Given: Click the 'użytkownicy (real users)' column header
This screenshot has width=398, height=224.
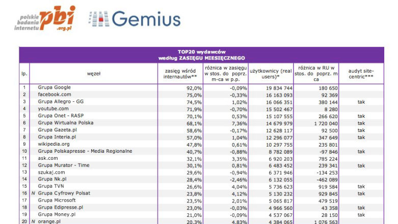Looking at the screenshot, I should click(x=271, y=73).
